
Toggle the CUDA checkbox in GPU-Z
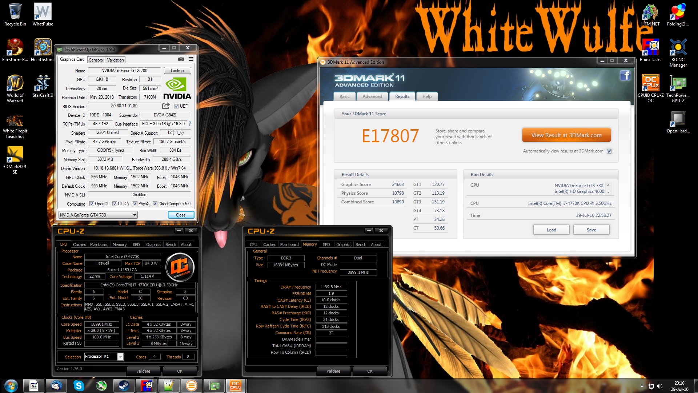(115, 204)
